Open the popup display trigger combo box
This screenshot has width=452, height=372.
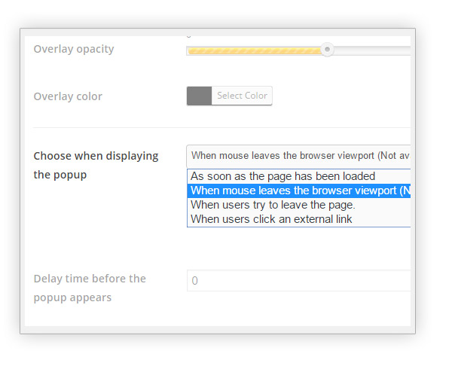(x=298, y=156)
